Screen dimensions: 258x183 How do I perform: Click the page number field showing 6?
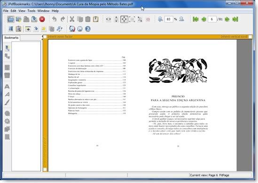click(x=212, y=19)
